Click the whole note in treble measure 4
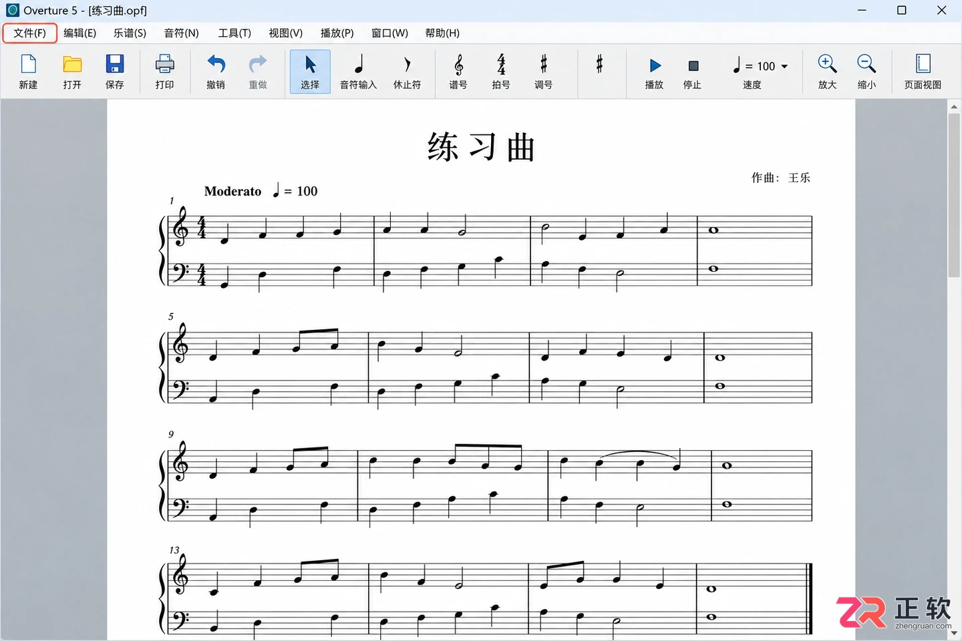Viewport: 962px width, 641px height. tap(713, 230)
